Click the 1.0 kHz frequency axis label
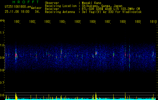 [x=2, y=45]
